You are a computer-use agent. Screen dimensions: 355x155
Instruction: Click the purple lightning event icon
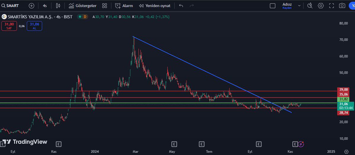coord(301,144)
